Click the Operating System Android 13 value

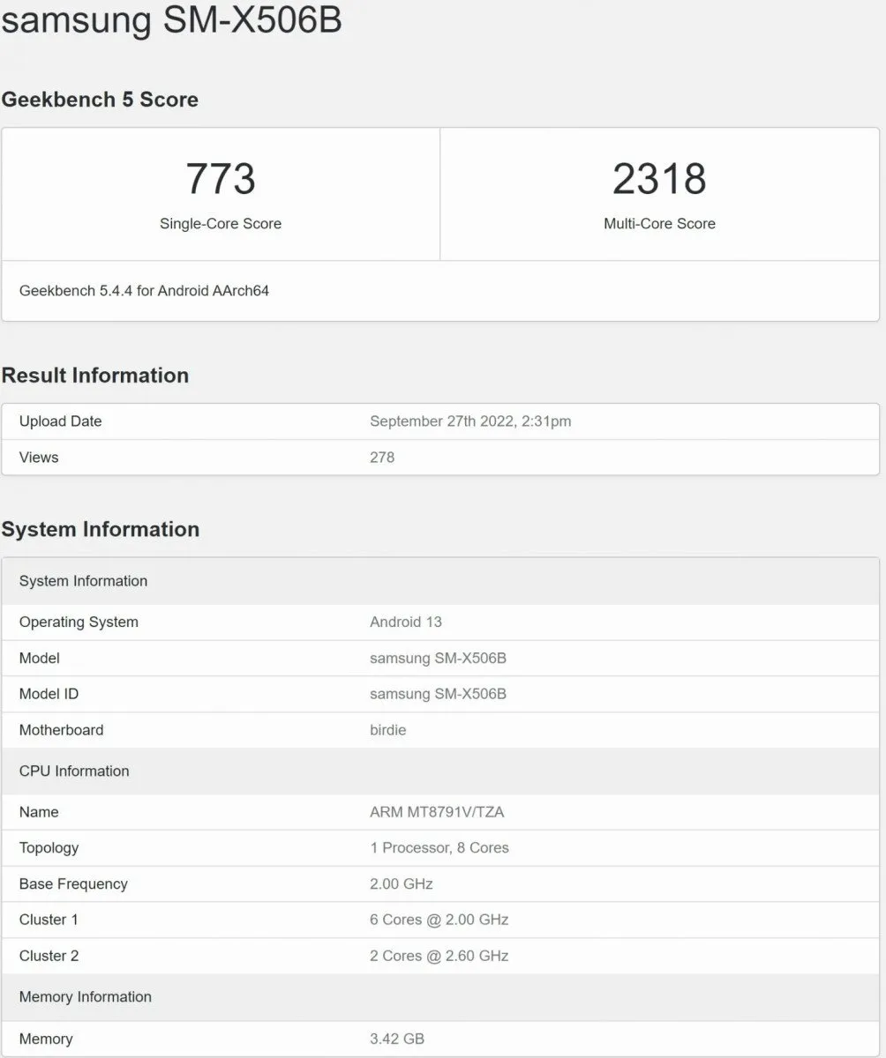(406, 622)
